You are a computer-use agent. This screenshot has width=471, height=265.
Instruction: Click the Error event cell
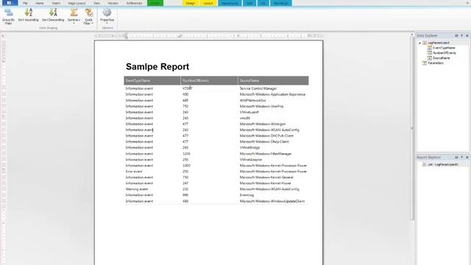pyautogui.click(x=134, y=172)
